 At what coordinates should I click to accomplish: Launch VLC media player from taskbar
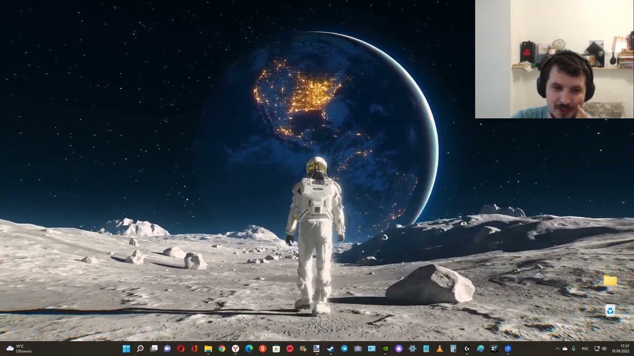tap(440, 349)
